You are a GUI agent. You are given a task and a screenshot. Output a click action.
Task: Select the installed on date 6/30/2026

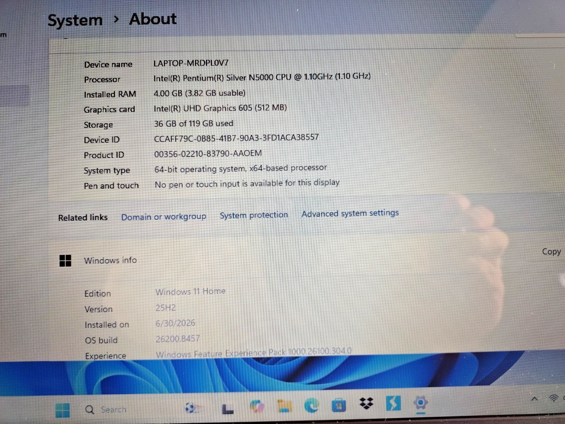tap(176, 323)
